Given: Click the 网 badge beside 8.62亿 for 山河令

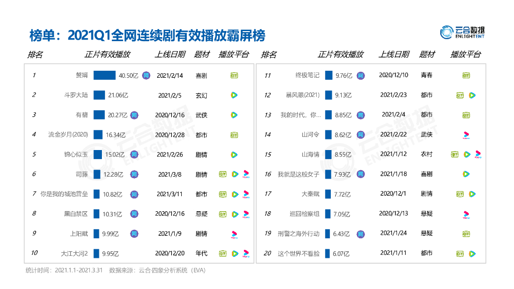Looking at the screenshot, I should [x=360, y=135].
